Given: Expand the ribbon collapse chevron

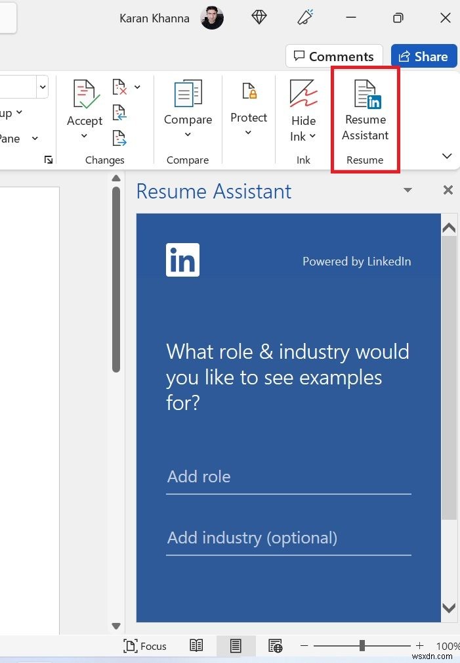Looking at the screenshot, I should pos(447,156).
